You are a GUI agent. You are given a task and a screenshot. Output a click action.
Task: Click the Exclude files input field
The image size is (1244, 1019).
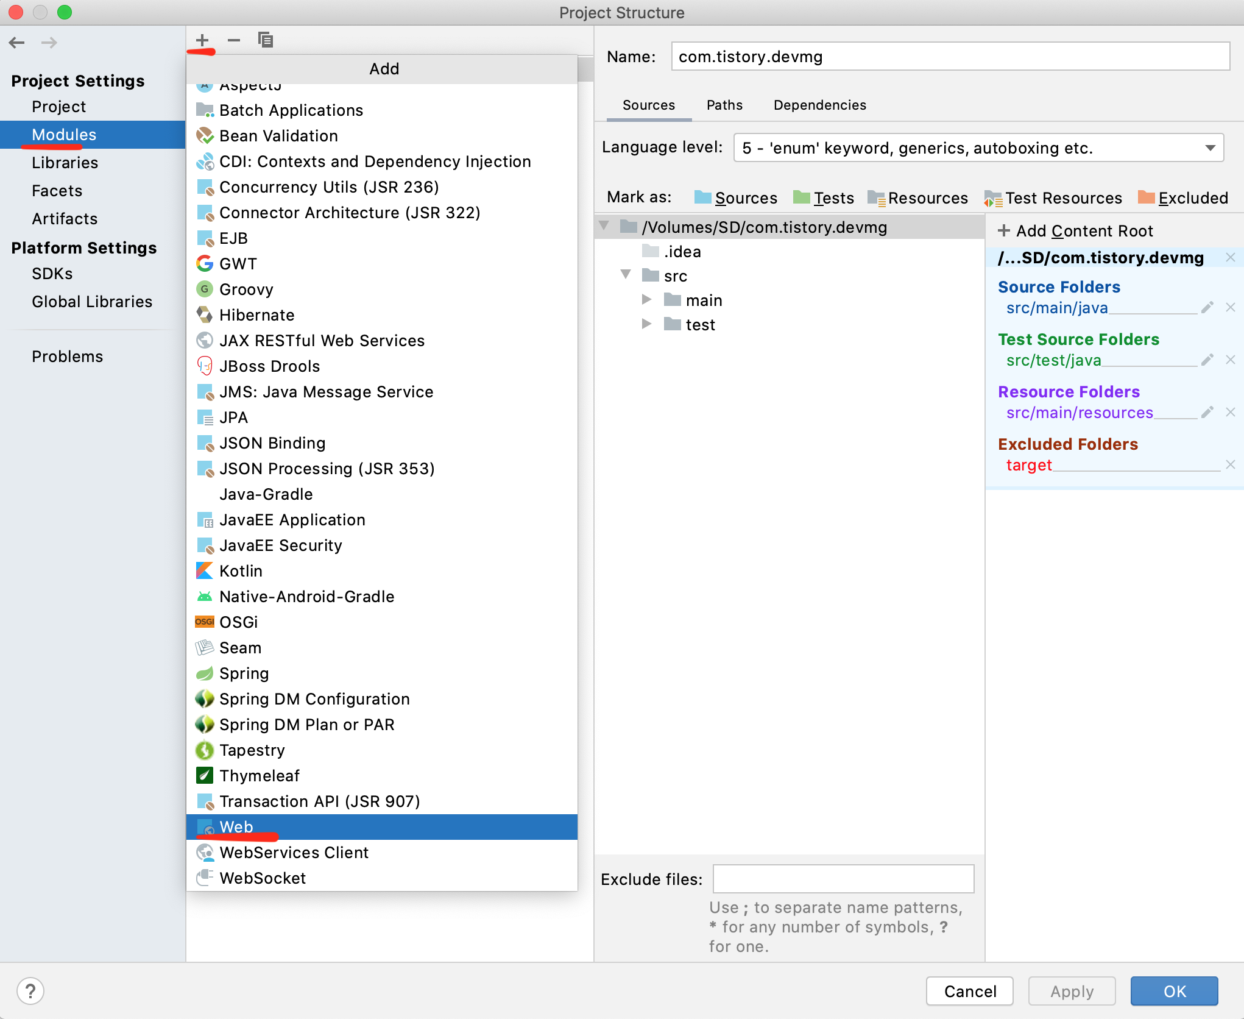843,879
